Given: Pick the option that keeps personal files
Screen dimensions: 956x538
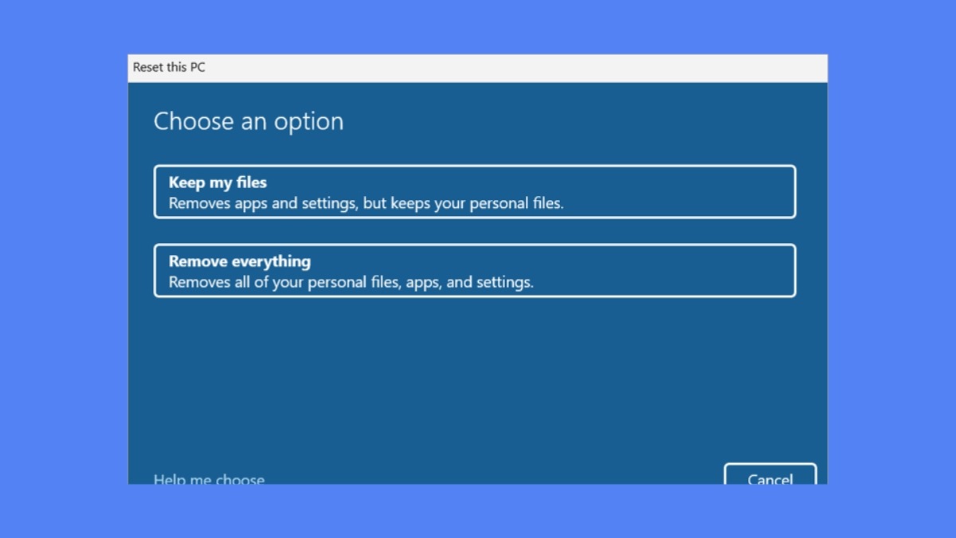Looking at the screenshot, I should coord(475,191).
